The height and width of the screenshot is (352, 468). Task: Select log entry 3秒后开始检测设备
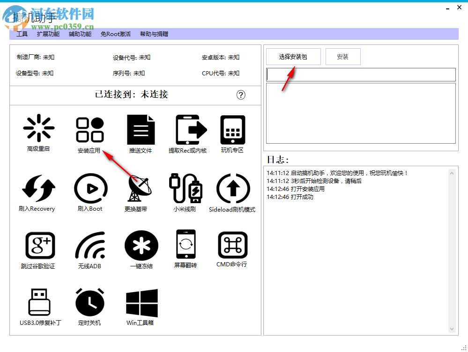(314, 181)
